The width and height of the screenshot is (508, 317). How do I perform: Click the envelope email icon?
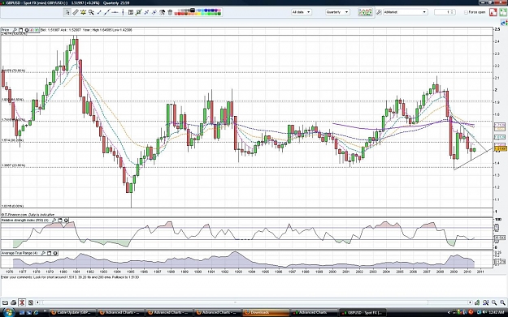[x=5, y=302]
